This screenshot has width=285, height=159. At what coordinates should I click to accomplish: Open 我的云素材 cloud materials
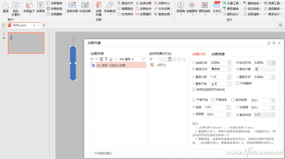pyautogui.click(x=16, y=9)
